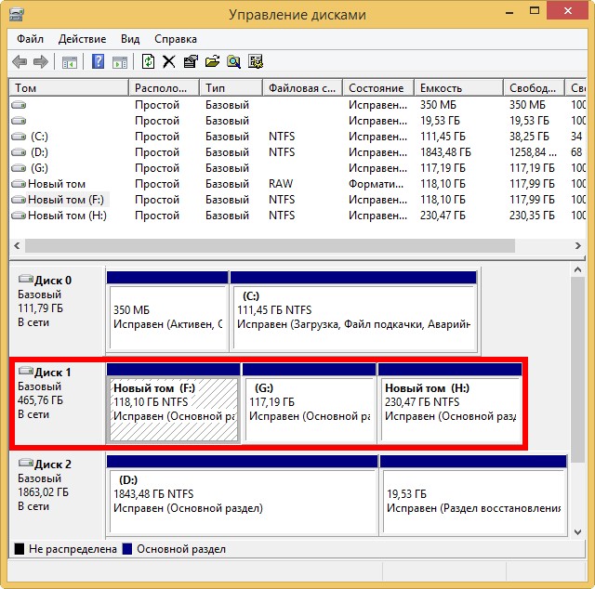Select disk icon next to Диск 1
The image size is (595, 589).
coord(26,371)
